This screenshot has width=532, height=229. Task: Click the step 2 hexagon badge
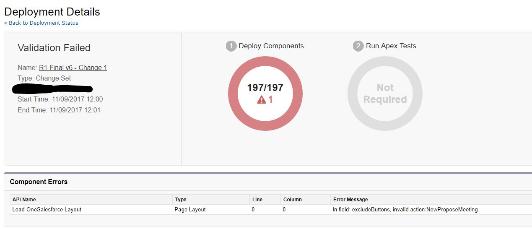tap(358, 46)
